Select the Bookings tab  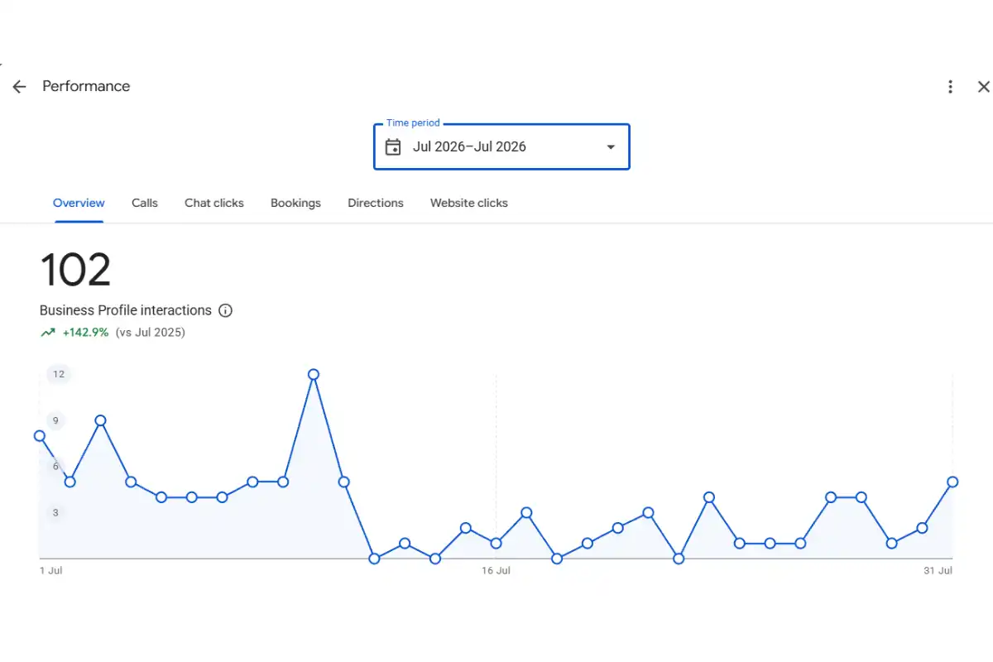295,203
